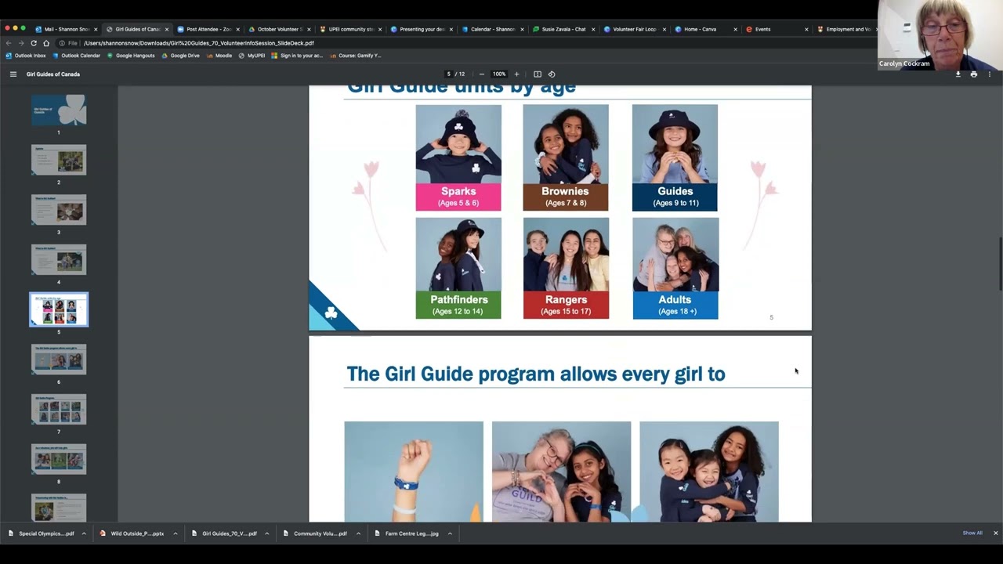Toggle the PDF sidebar hamburger menu
Screen dimensions: 1003x564
point(13,74)
